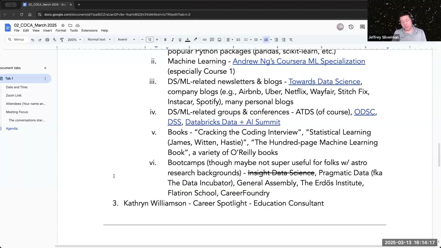Jump to Date and Time outline heading
Image resolution: width=441 pixels, height=248 pixels.
17,87
